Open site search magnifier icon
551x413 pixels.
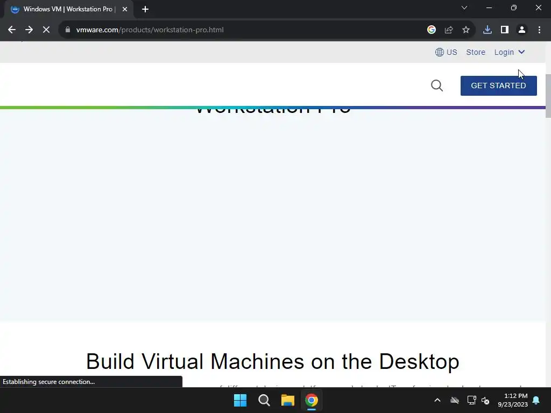tap(437, 86)
